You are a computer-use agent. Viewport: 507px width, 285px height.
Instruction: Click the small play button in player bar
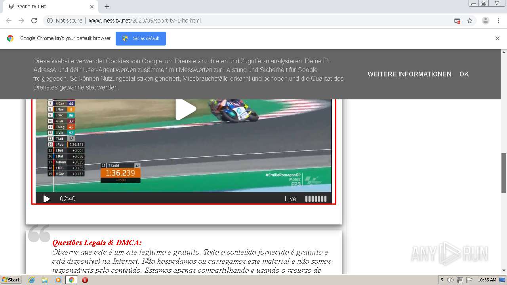[46, 199]
